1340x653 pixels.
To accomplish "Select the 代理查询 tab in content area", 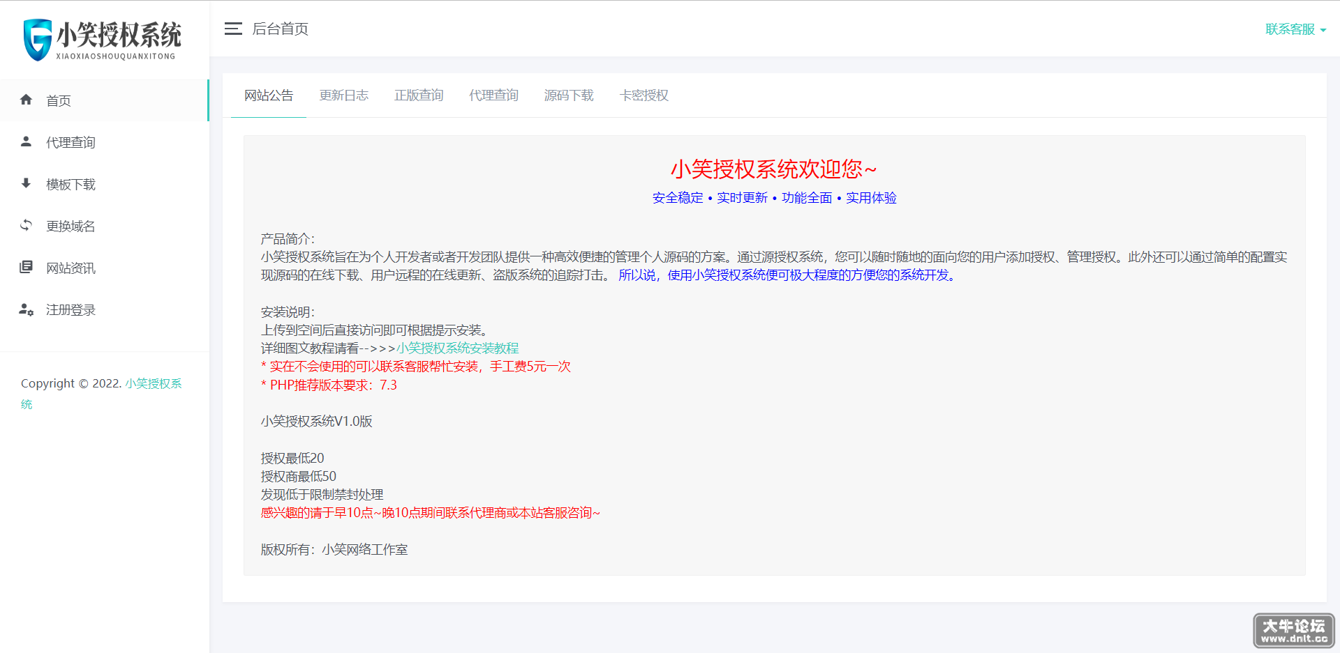I will point(493,95).
